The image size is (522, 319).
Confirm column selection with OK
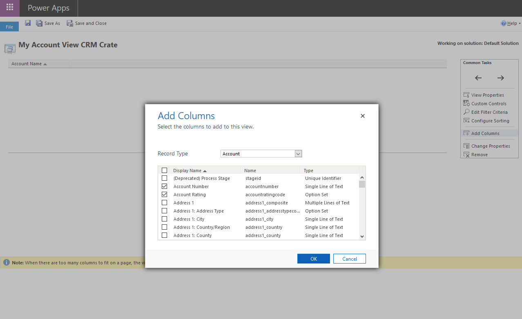pos(313,258)
